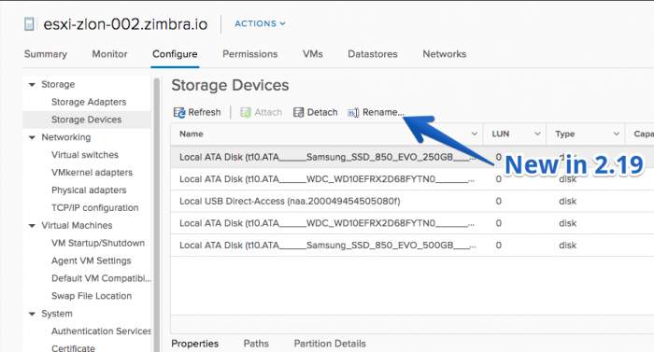
Task: Show the Paths tab below table
Action: pyautogui.click(x=256, y=344)
